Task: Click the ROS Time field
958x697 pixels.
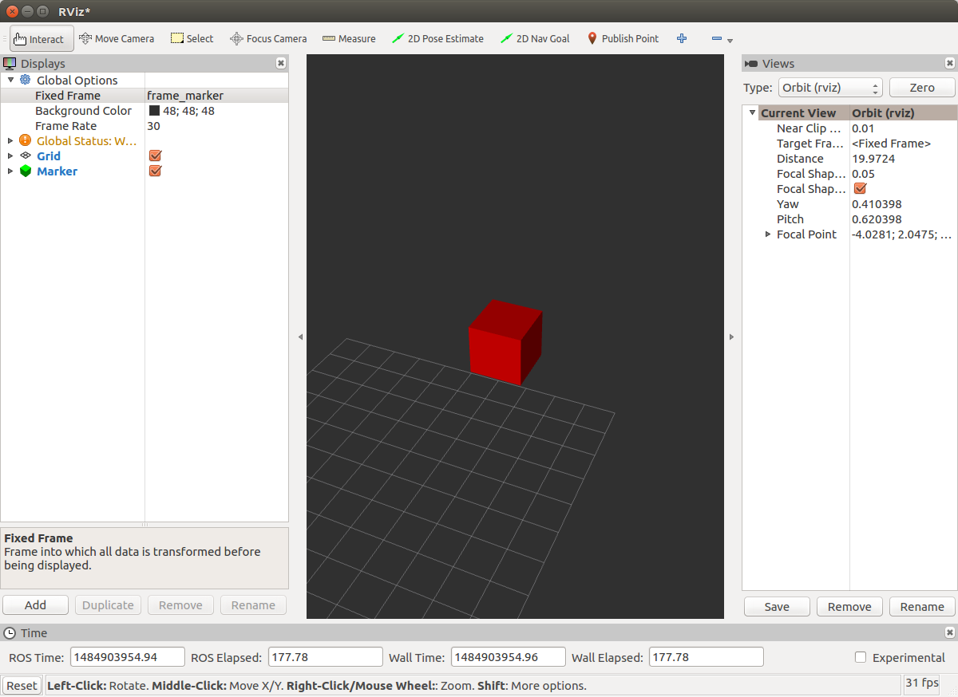Action: (128, 657)
